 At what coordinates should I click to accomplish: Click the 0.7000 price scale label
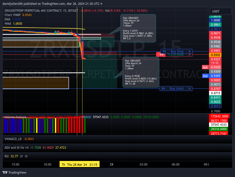click(x=215, y=111)
